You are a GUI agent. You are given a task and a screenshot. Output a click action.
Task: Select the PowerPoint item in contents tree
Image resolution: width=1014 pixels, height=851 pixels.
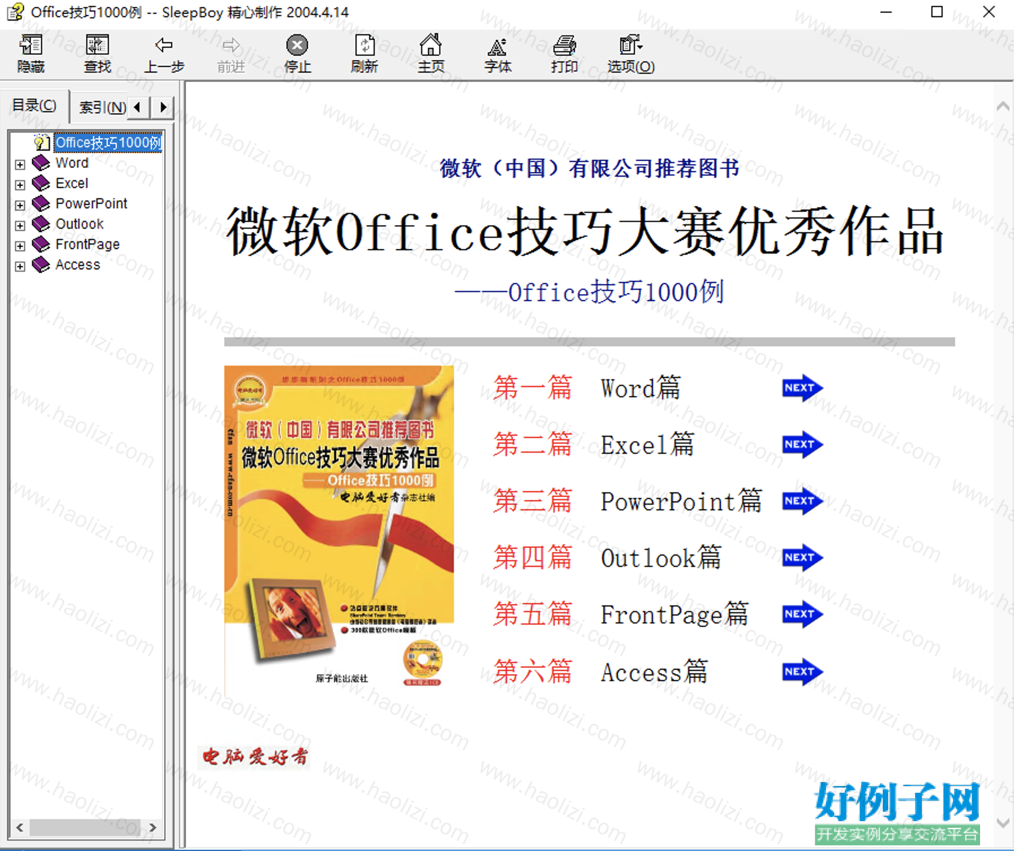point(91,204)
